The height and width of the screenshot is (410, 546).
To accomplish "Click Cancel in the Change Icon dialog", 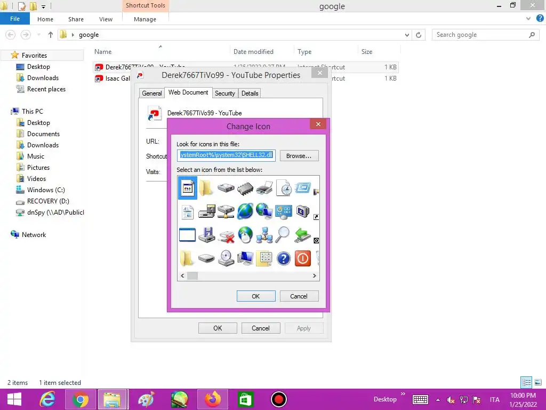I will point(299,296).
